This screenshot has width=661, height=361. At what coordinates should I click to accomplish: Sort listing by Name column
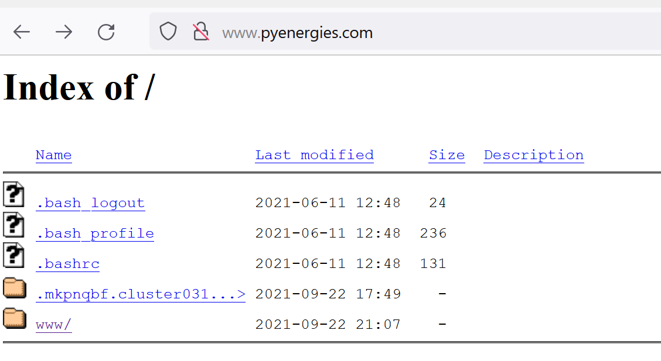53,155
